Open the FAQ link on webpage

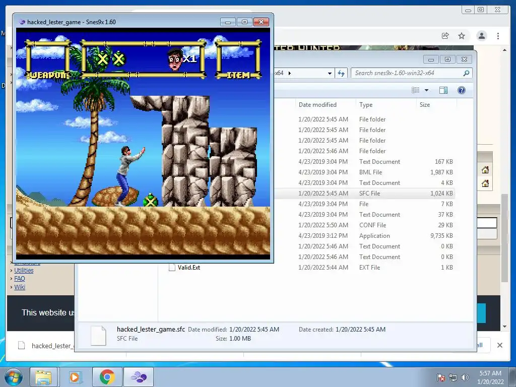click(20, 279)
